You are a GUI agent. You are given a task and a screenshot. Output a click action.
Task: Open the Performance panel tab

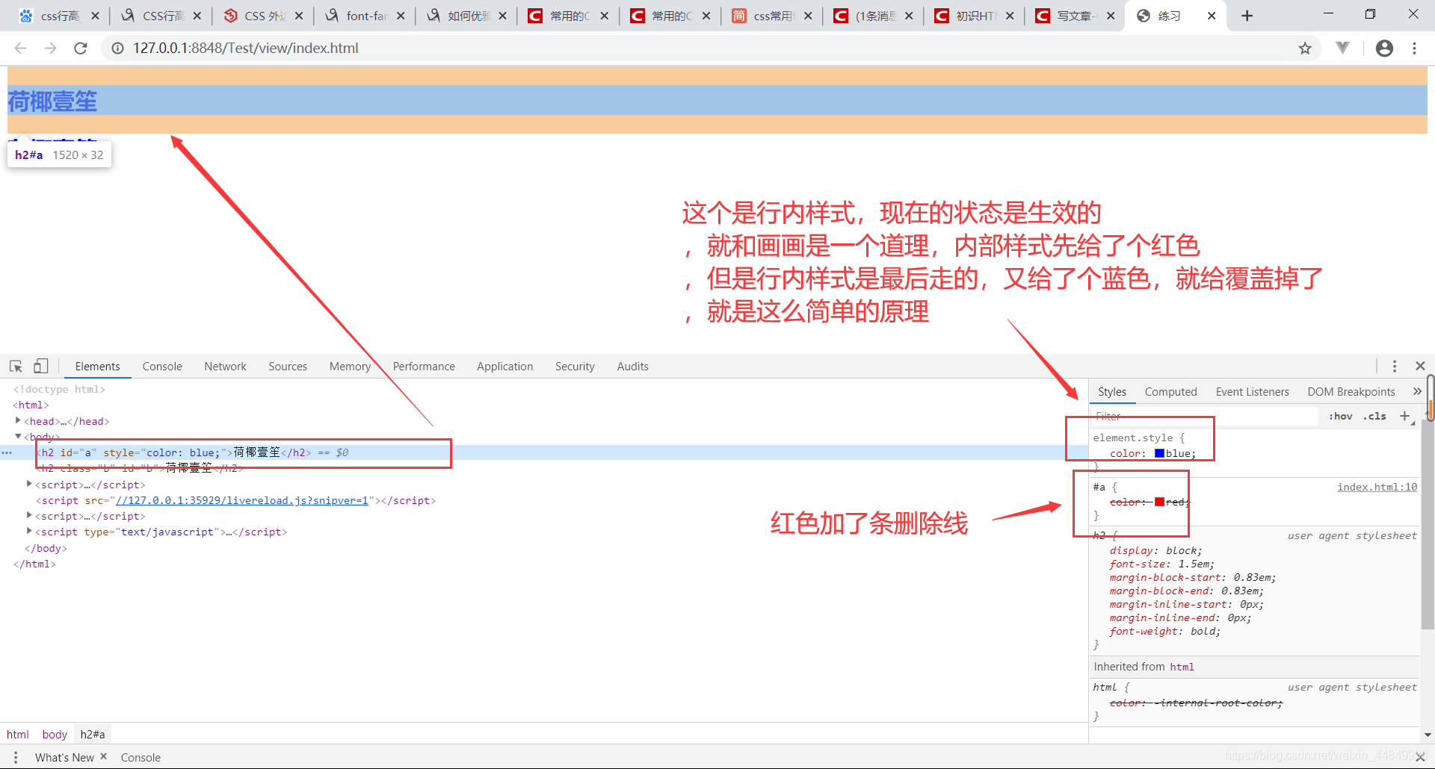[x=424, y=366]
